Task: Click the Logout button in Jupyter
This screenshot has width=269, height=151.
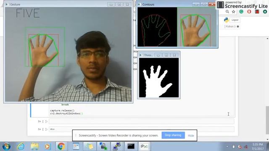Action: 235,20
